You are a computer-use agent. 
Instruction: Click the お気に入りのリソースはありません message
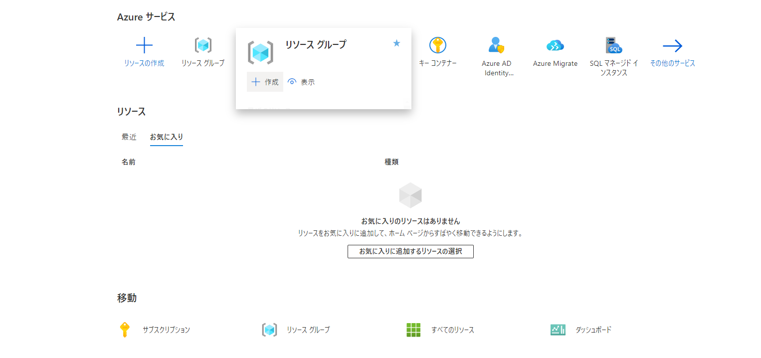[410, 221]
